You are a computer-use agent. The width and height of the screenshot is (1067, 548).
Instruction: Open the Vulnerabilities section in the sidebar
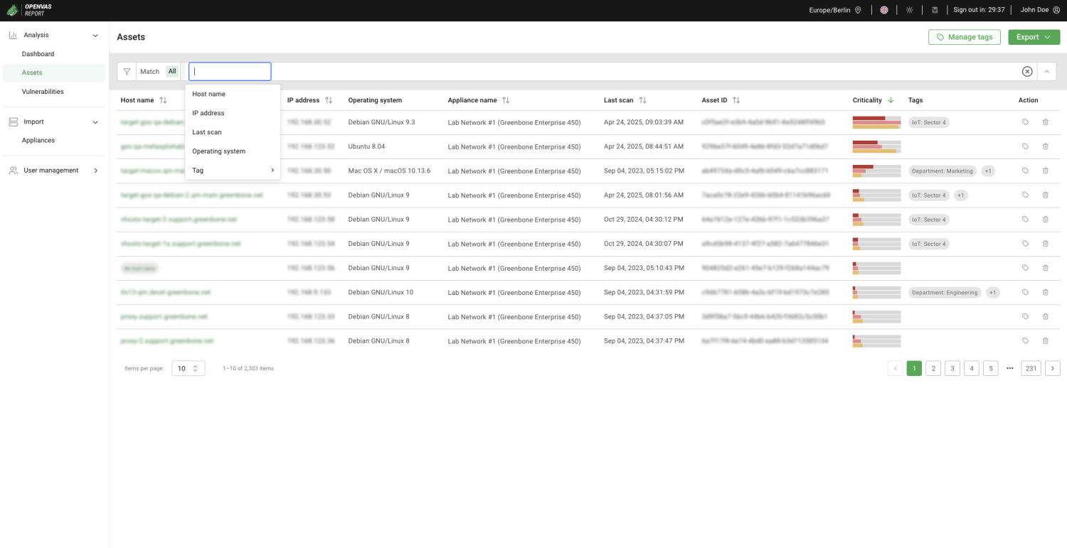(43, 91)
